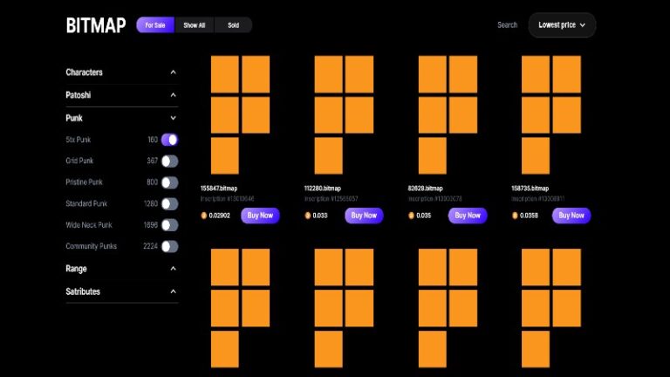This screenshot has height=377, width=670.
Task: Expand the Characters filter section
Action: tap(173, 72)
